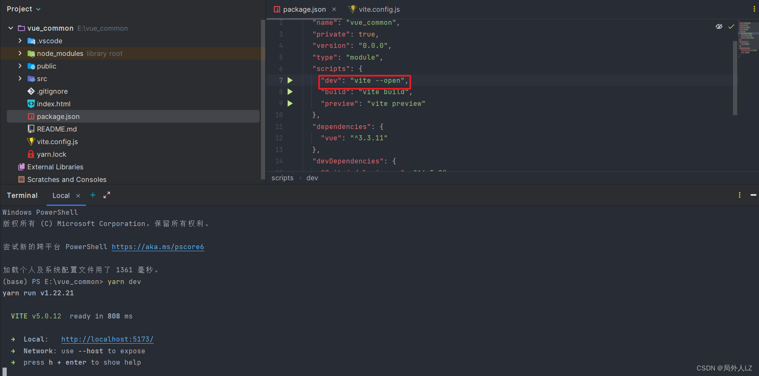Open the localhost:5173 link
The image size is (759, 376).
[108, 339]
